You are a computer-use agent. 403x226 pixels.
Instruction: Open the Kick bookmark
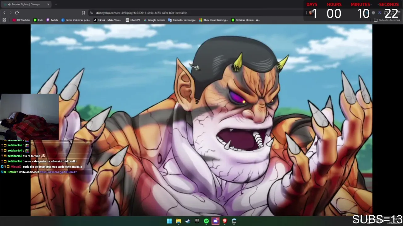click(38, 20)
